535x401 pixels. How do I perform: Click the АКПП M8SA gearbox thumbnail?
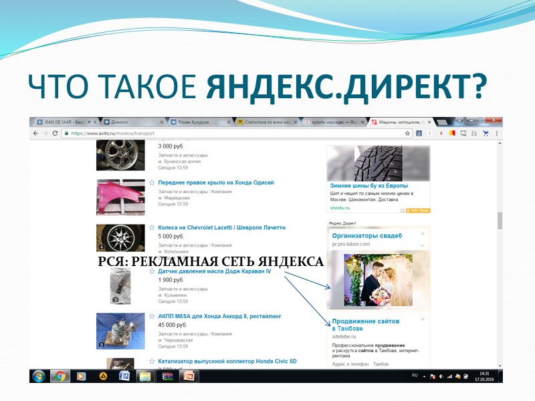coord(120,331)
